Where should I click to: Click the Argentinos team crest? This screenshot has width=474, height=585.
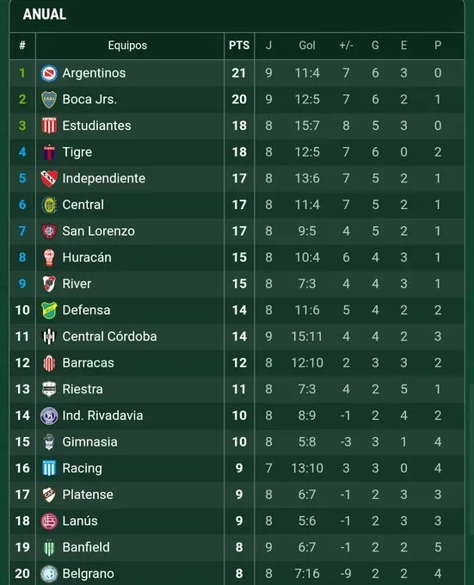click(x=49, y=73)
